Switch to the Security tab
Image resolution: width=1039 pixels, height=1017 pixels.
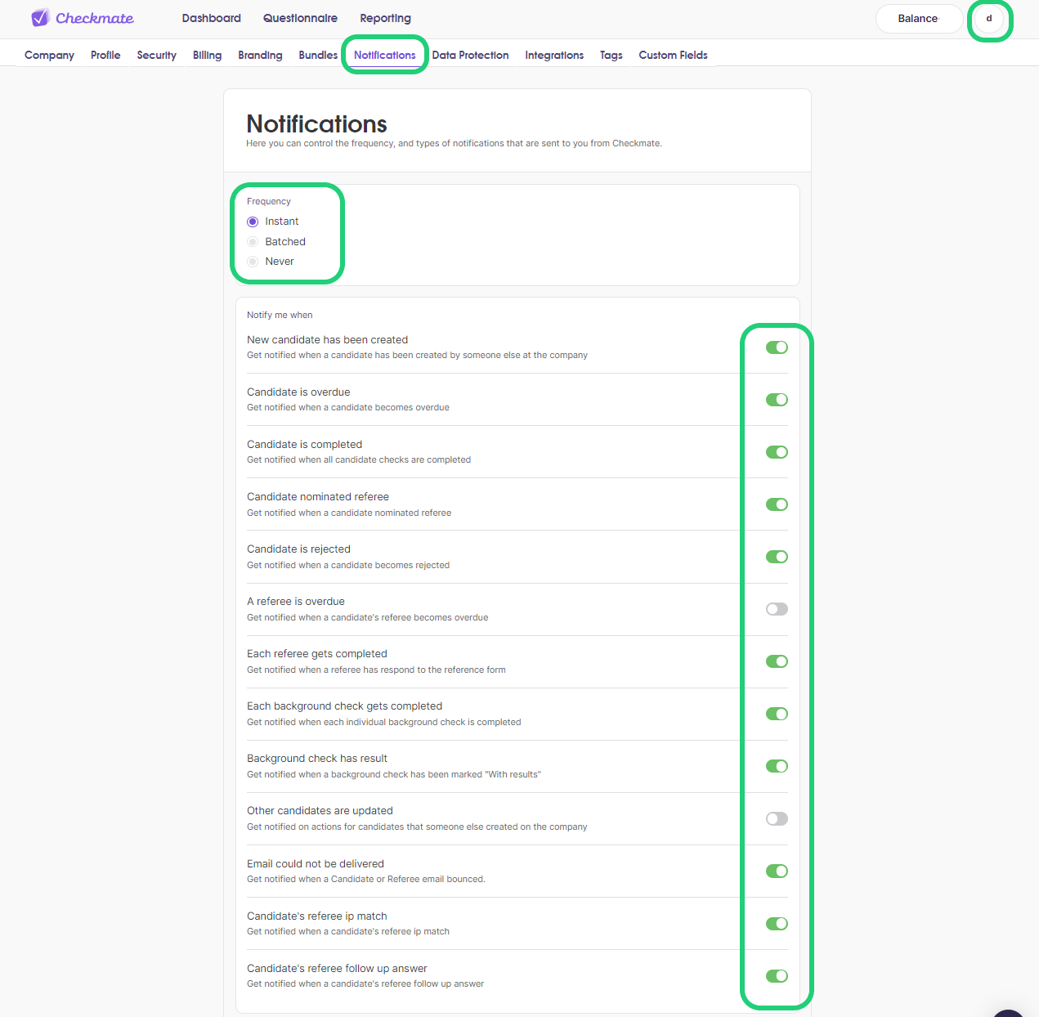(x=156, y=55)
